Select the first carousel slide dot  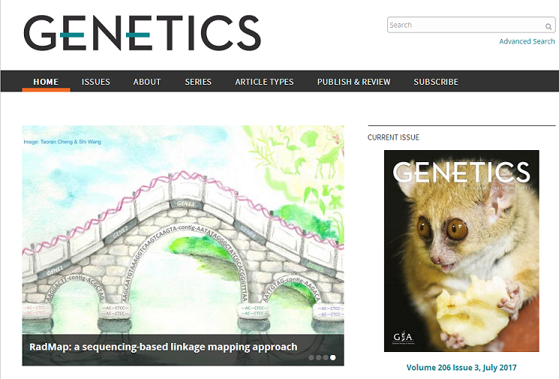311,357
